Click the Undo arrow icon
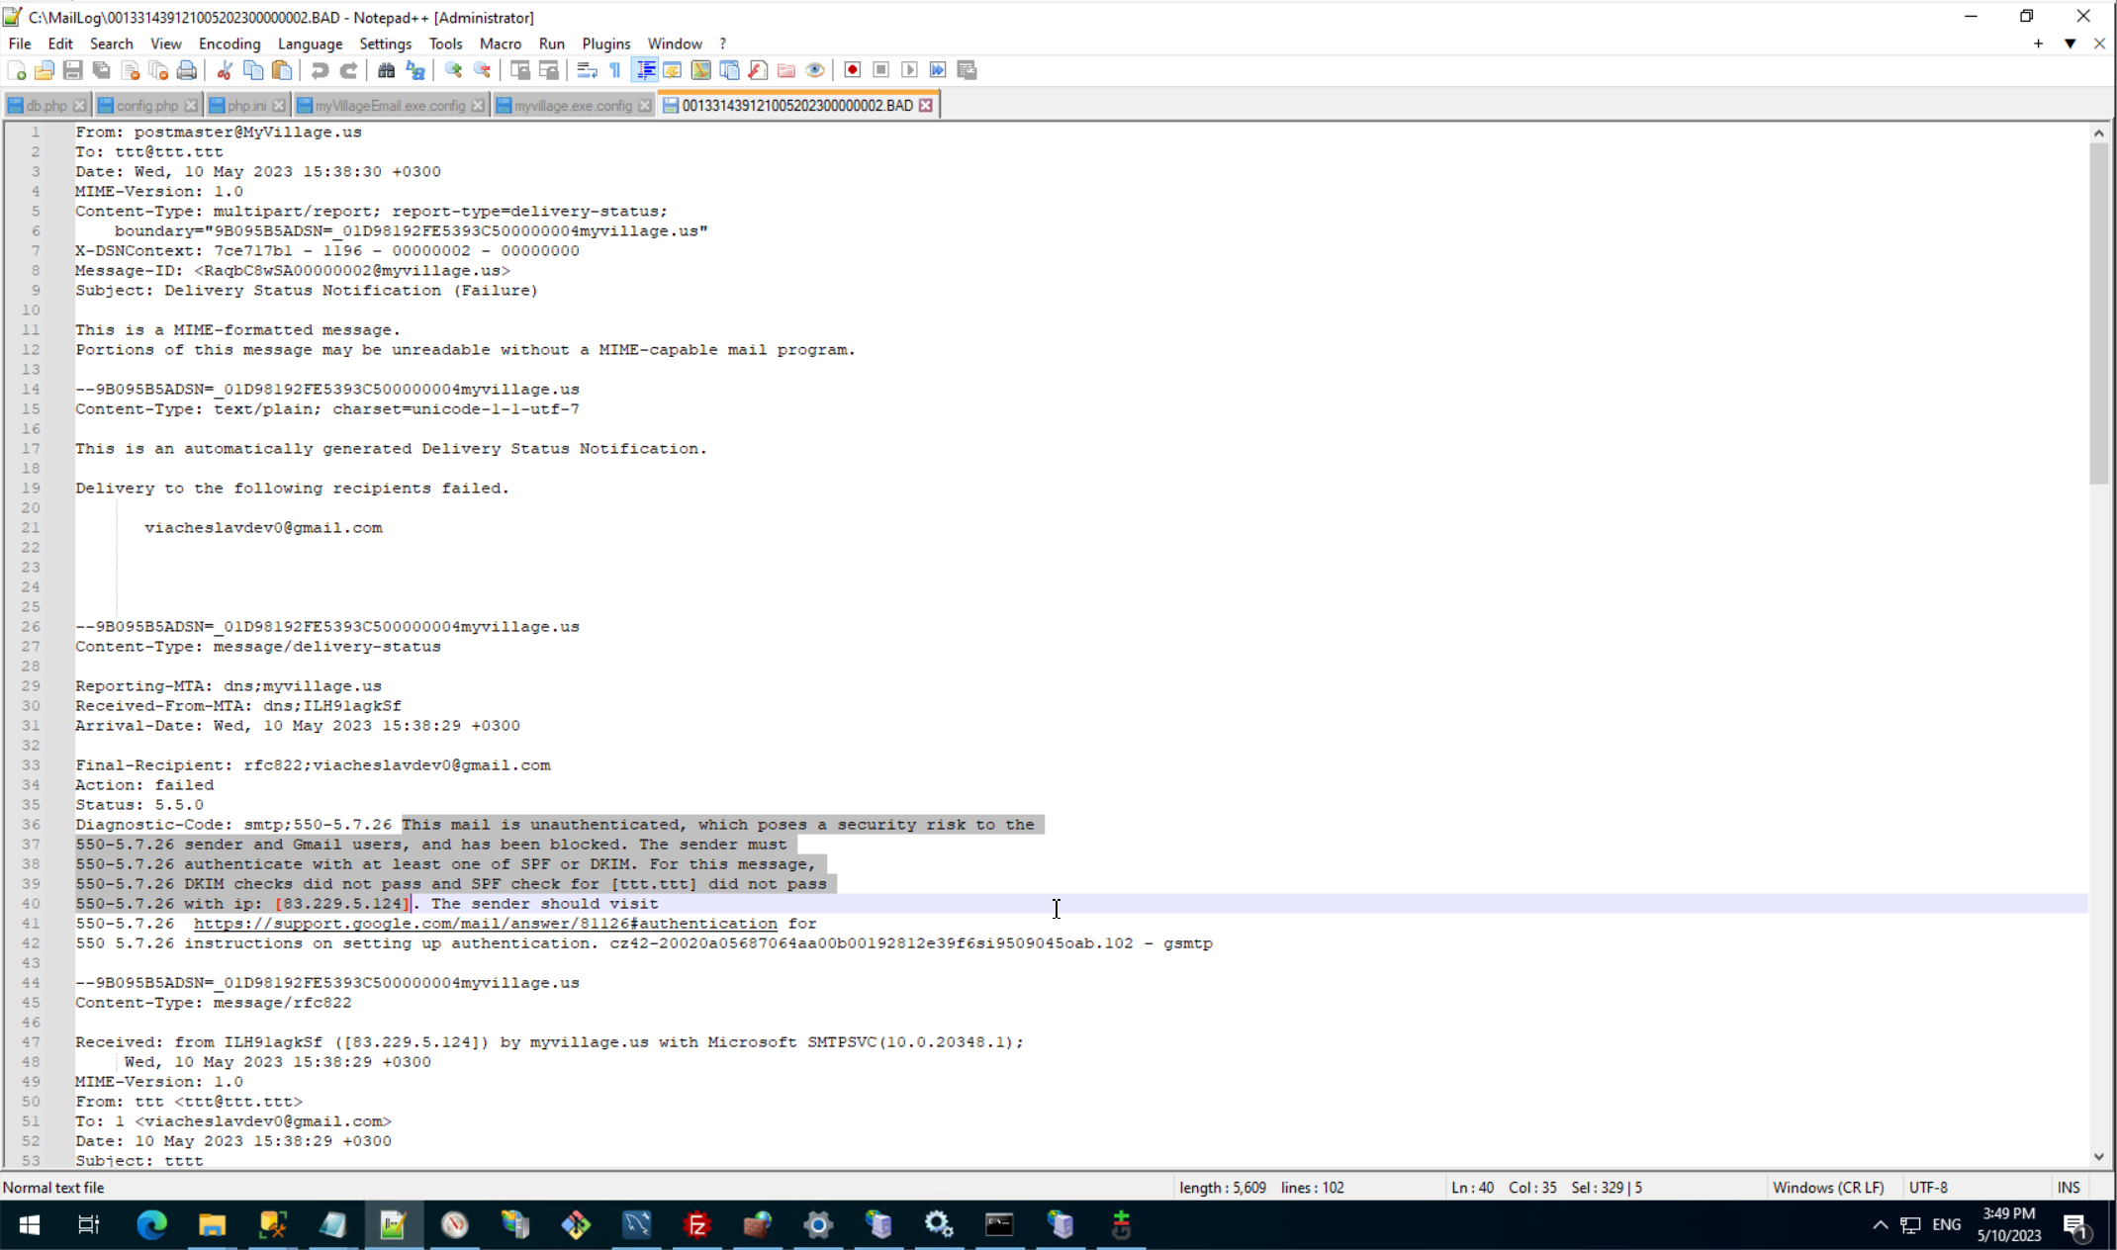Screen dimensions: 2117x1250 coord(320,70)
